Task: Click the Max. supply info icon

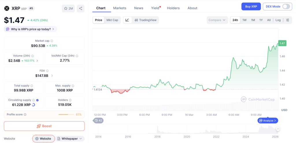Action: point(73,86)
